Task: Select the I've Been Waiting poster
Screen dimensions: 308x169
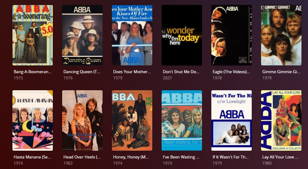Action: point(182,120)
